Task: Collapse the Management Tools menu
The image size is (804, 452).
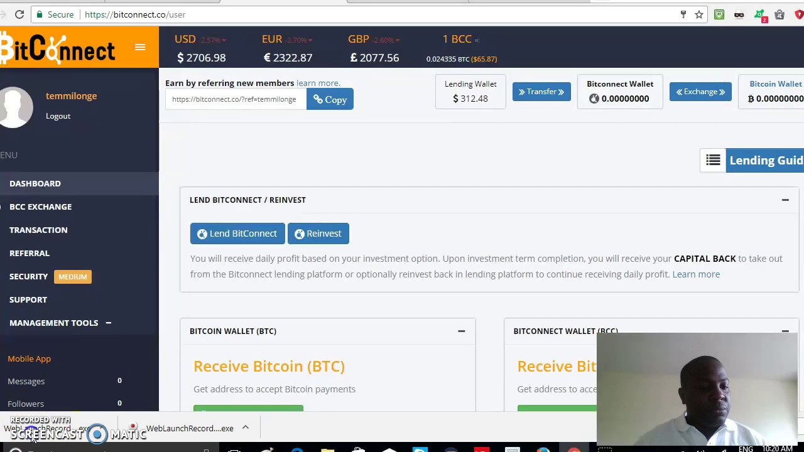Action: tap(108, 323)
